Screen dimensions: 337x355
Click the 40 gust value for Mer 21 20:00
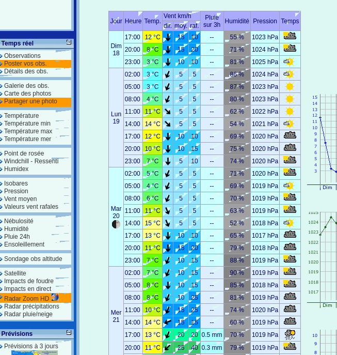click(195, 348)
